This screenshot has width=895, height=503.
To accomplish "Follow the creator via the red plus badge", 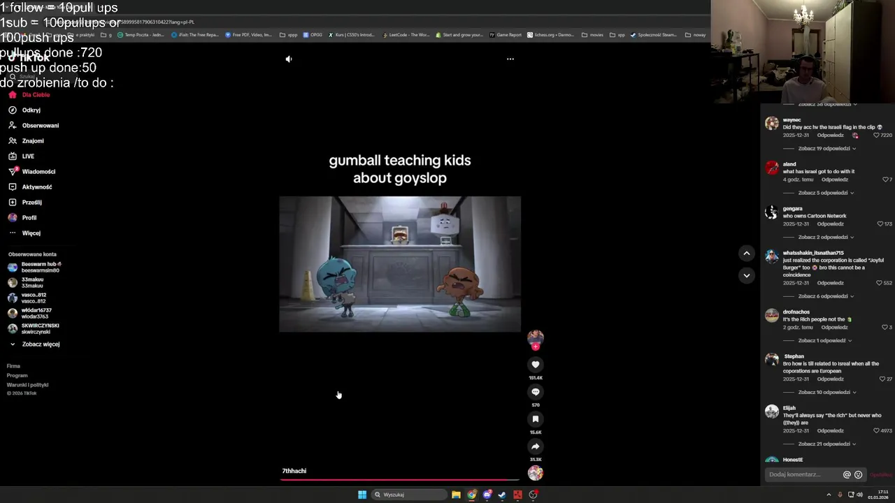I will pyautogui.click(x=536, y=347).
